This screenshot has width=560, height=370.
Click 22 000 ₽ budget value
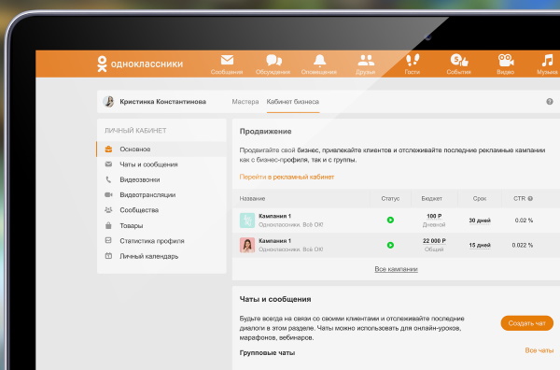pyautogui.click(x=434, y=240)
